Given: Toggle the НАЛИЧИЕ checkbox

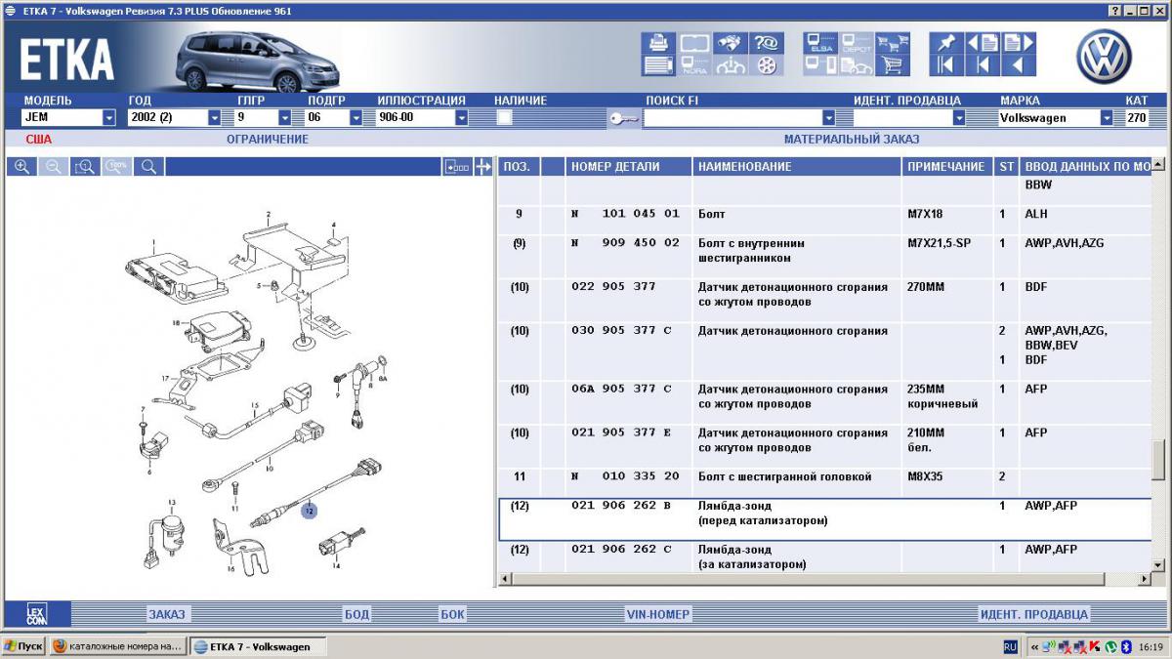Looking at the screenshot, I should [x=504, y=118].
